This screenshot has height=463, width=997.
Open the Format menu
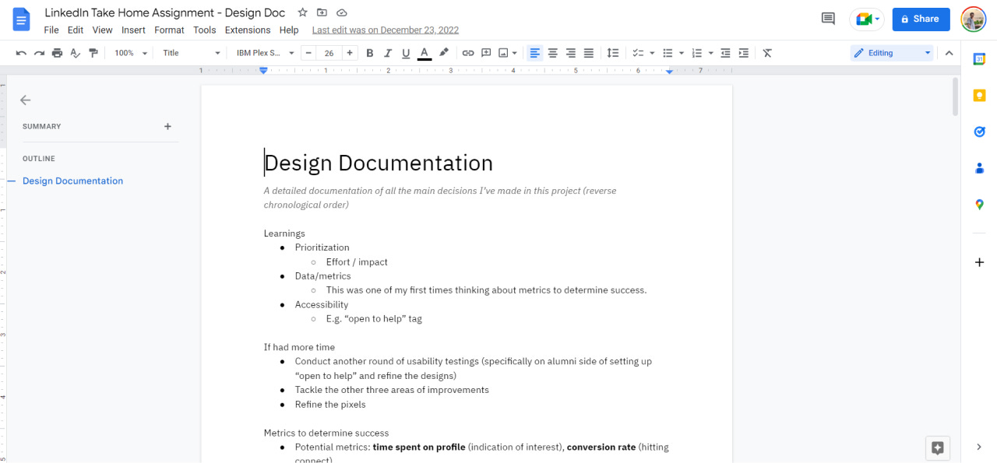coord(169,30)
